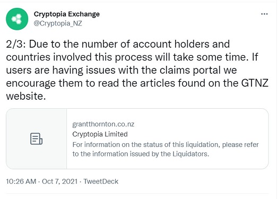Image resolution: width=278 pixels, height=199 pixels.
Task: Click the 10:26 AM timestamp
Action: point(21,181)
